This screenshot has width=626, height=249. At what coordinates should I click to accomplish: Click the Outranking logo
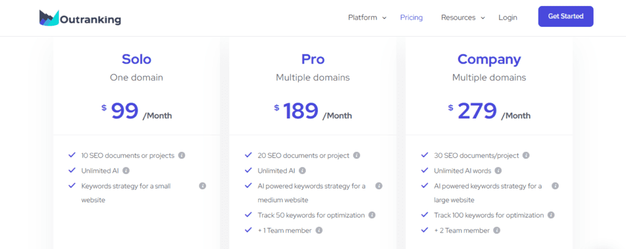80,18
